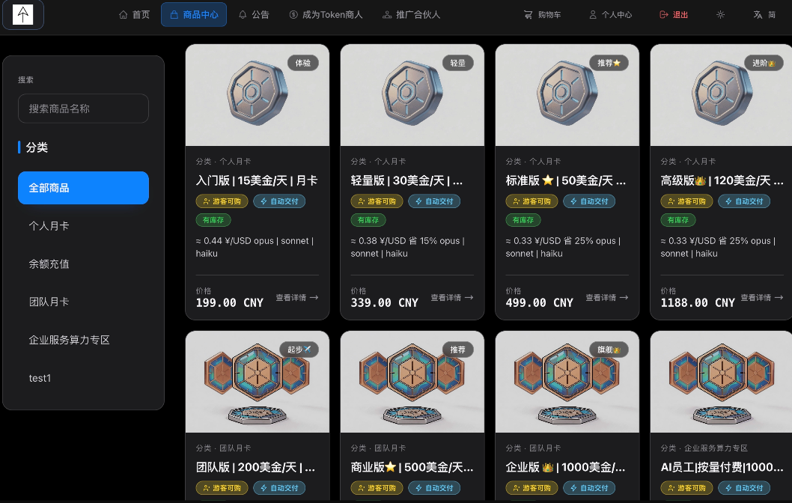
Task: Select the 全部商品 category
Action: point(83,188)
